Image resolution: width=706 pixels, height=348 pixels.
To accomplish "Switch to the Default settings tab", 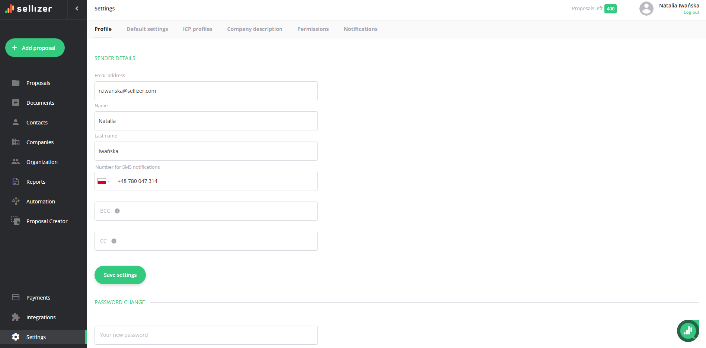I will coord(147,29).
